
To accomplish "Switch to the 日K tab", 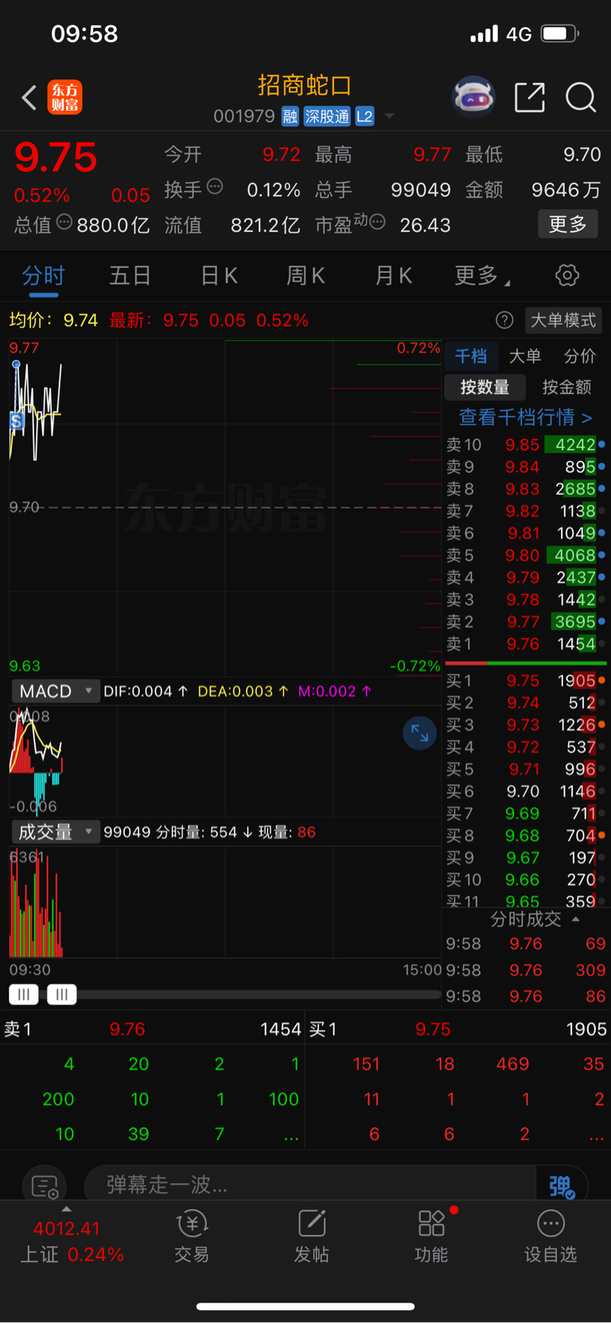I will [x=219, y=276].
